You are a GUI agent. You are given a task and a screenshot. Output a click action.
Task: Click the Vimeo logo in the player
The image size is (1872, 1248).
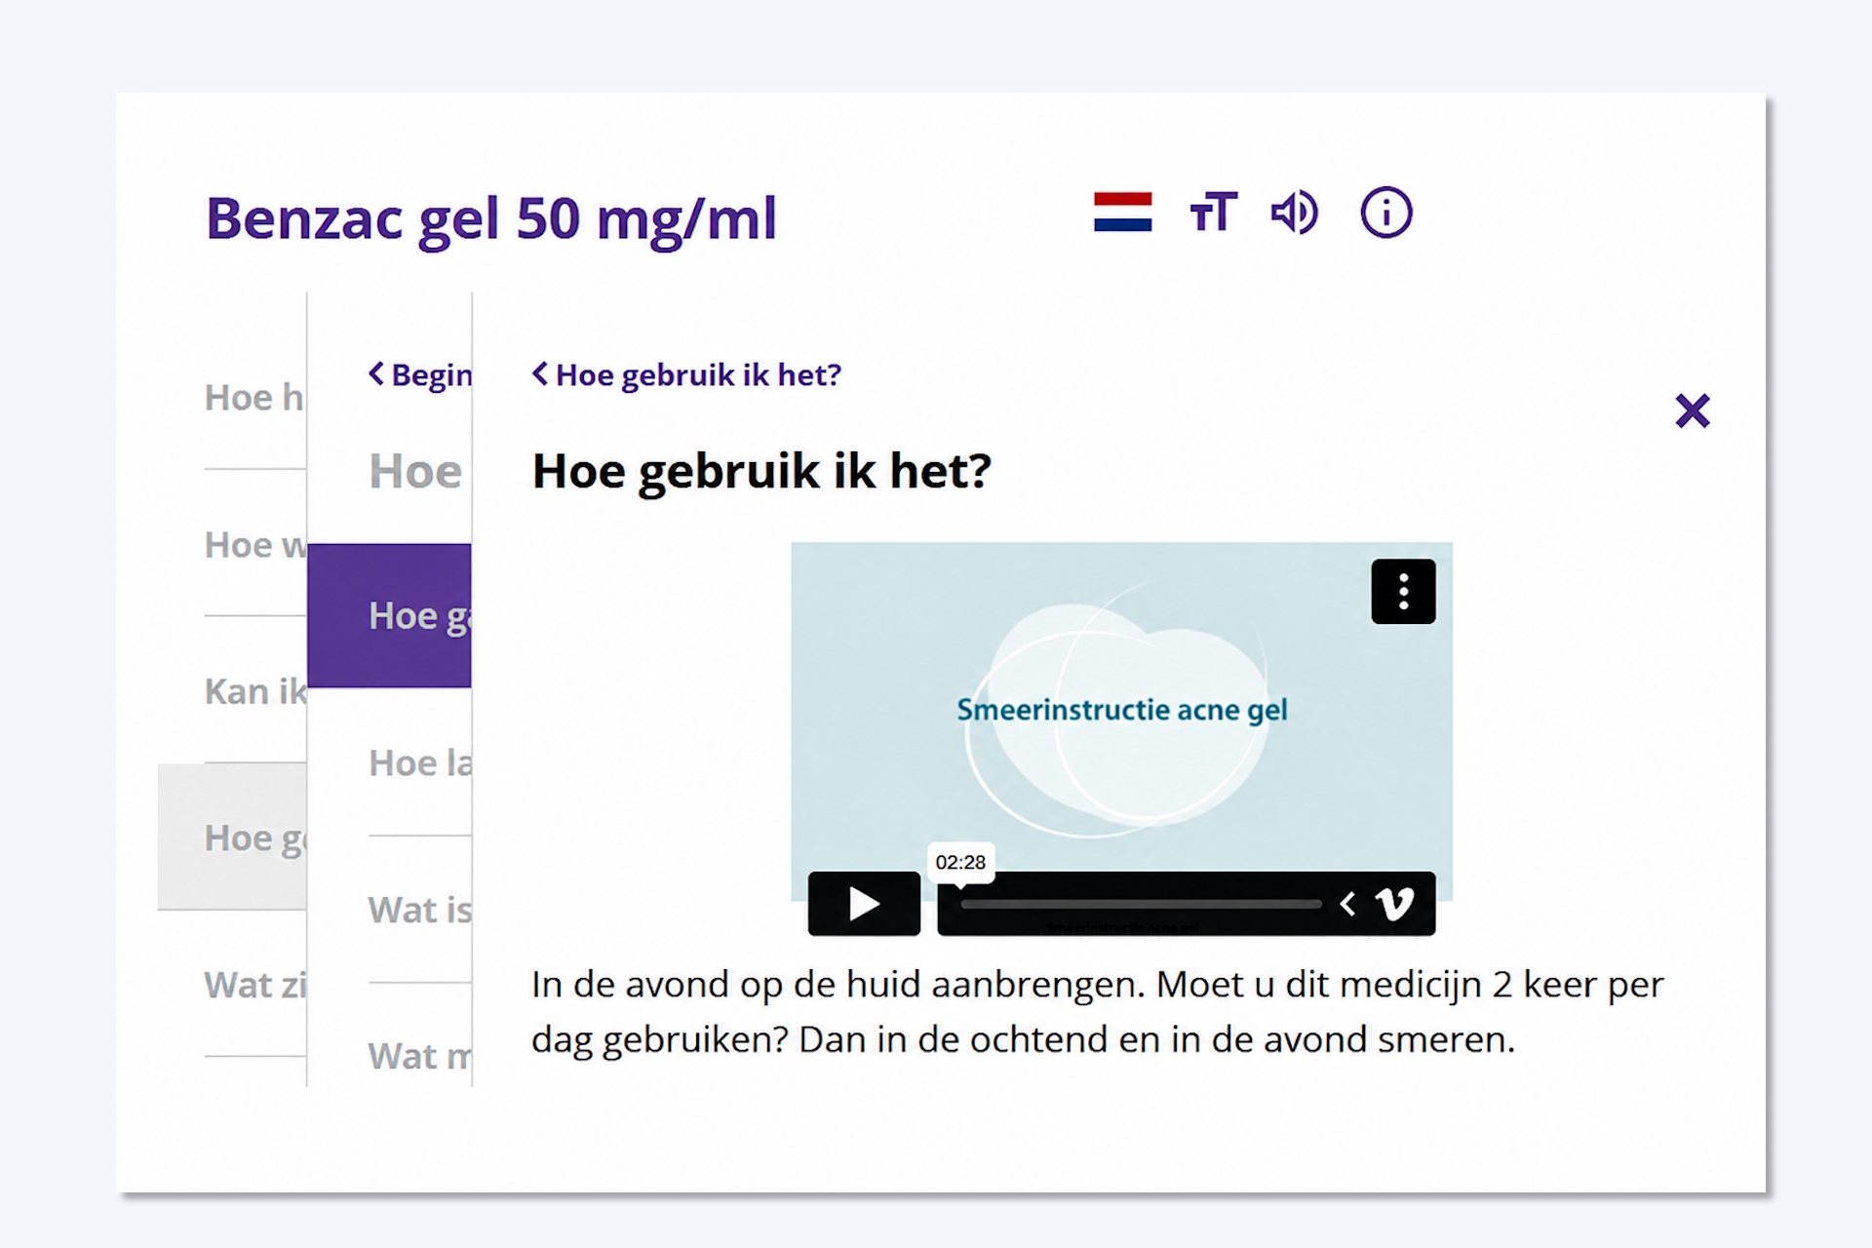click(1394, 904)
